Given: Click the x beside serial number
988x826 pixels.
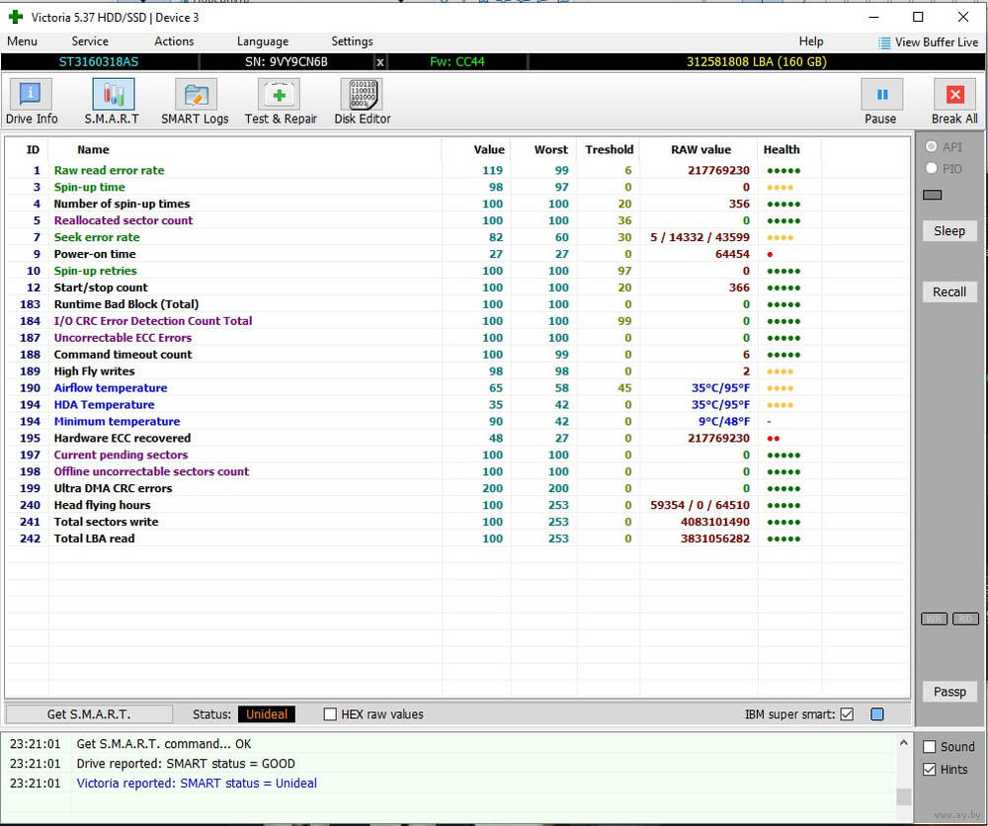Looking at the screenshot, I should click(380, 62).
